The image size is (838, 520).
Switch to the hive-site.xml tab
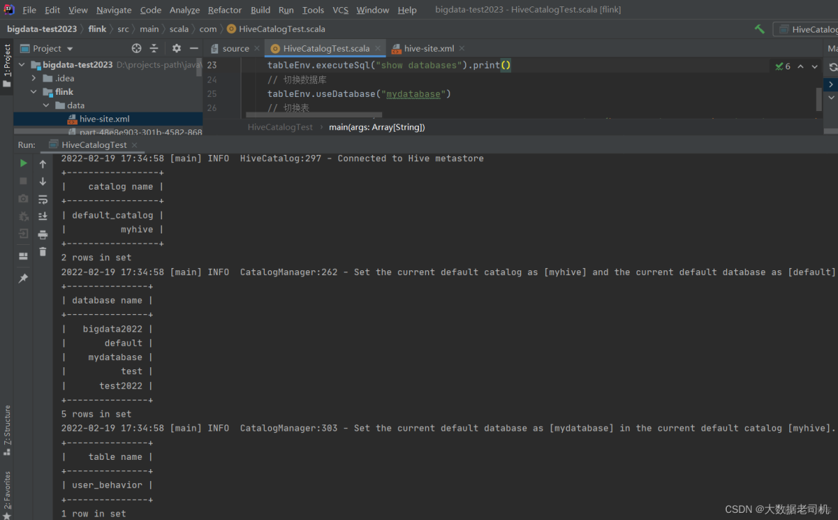pos(428,48)
